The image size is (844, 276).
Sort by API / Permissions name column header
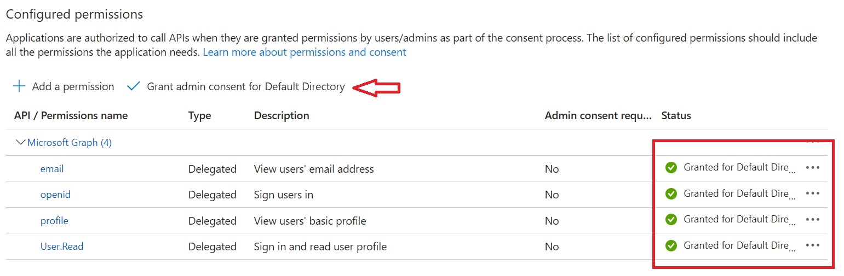(71, 115)
